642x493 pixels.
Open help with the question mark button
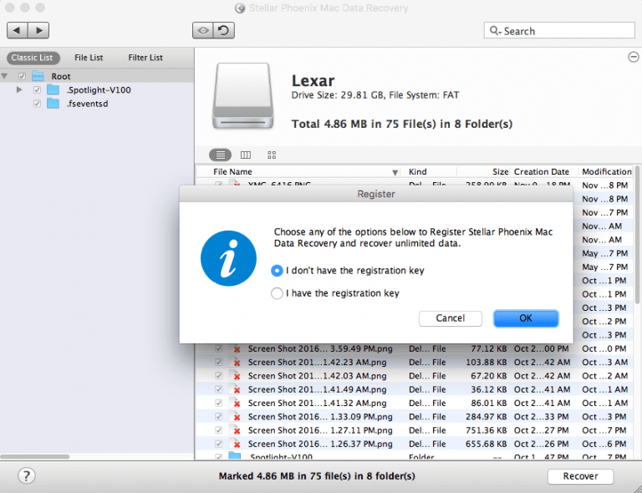click(27, 475)
